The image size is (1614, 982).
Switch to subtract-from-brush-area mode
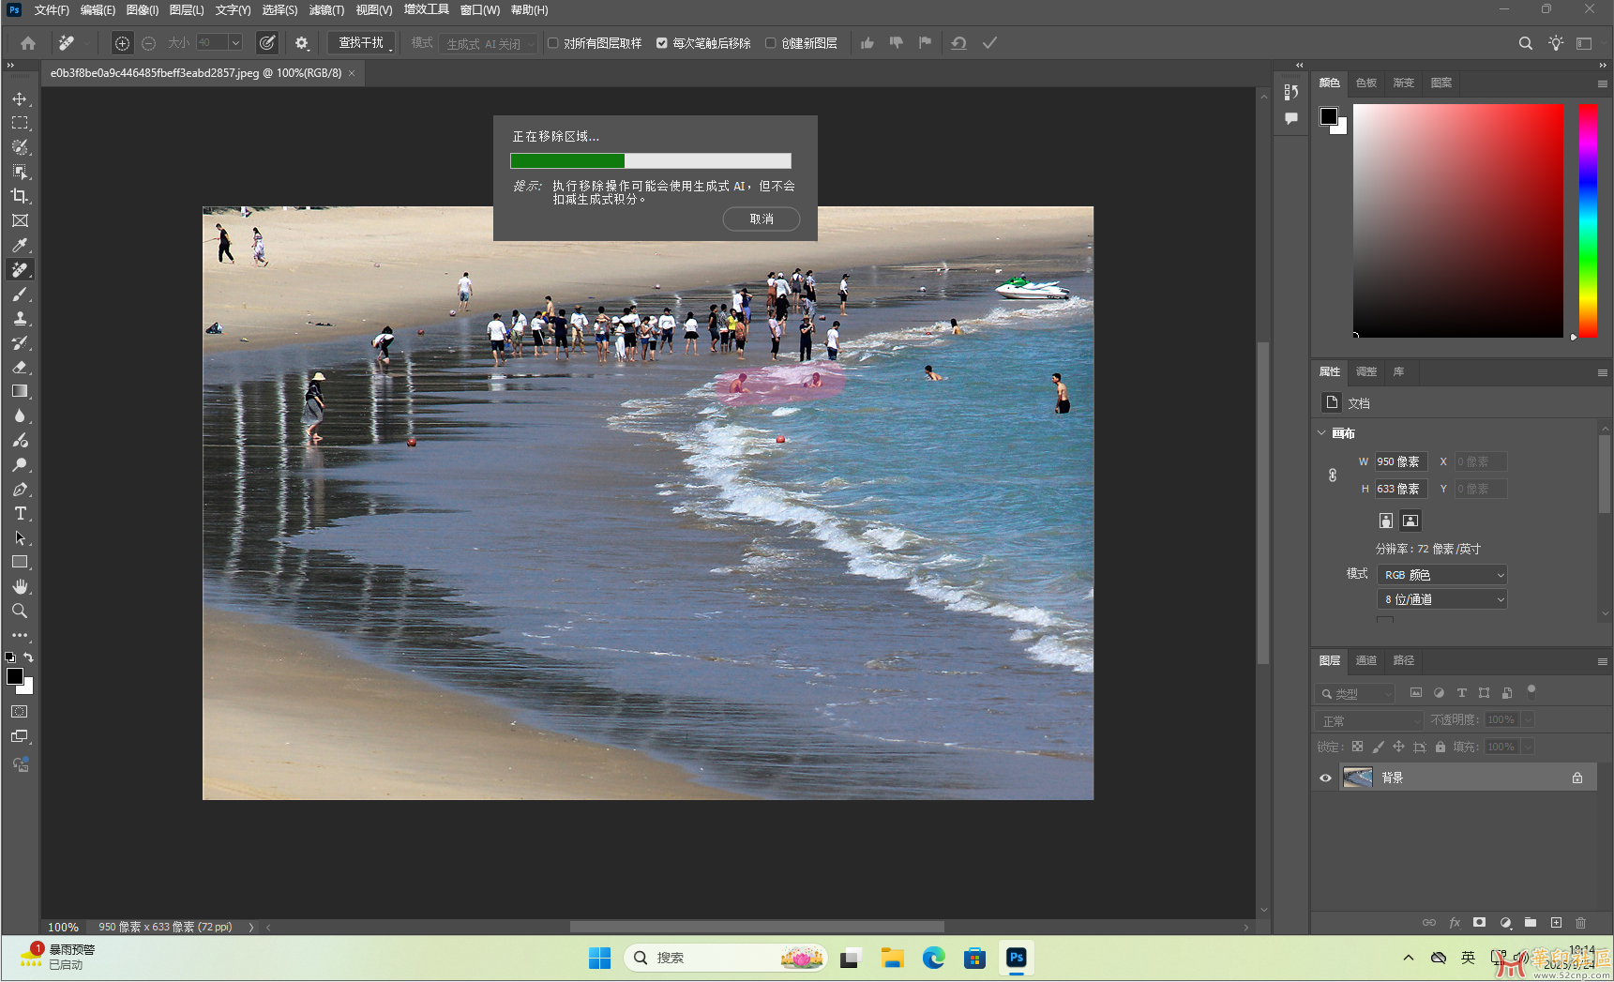click(x=148, y=43)
